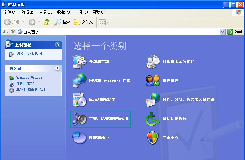The image size is (245, 160).
Task: Open the 工具(T) menu
Action: pyautogui.click(x=81, y=12)
